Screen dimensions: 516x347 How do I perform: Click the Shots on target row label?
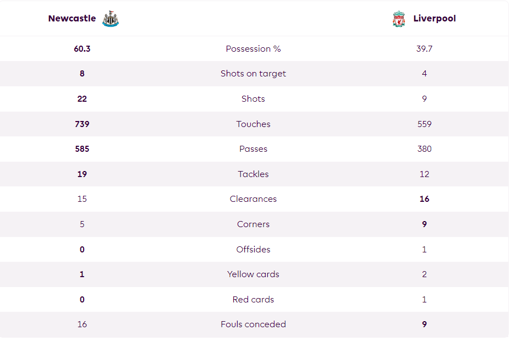point(253,74)
